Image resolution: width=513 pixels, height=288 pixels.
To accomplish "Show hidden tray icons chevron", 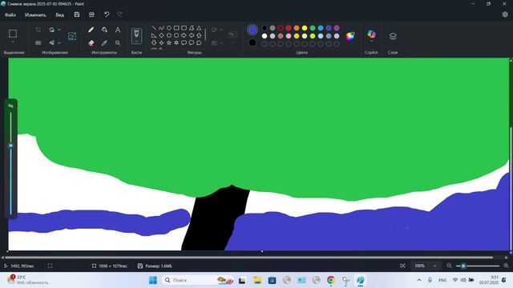I will point(419,280).
